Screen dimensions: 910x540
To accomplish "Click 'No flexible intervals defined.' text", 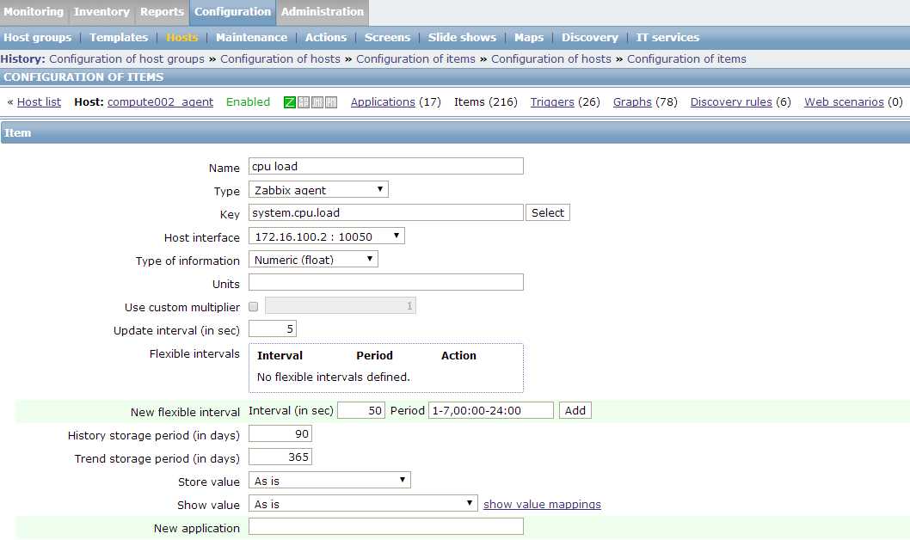I will click(334, 377).
